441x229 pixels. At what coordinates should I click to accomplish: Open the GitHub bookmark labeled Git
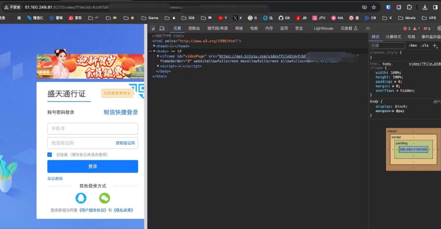284,18
